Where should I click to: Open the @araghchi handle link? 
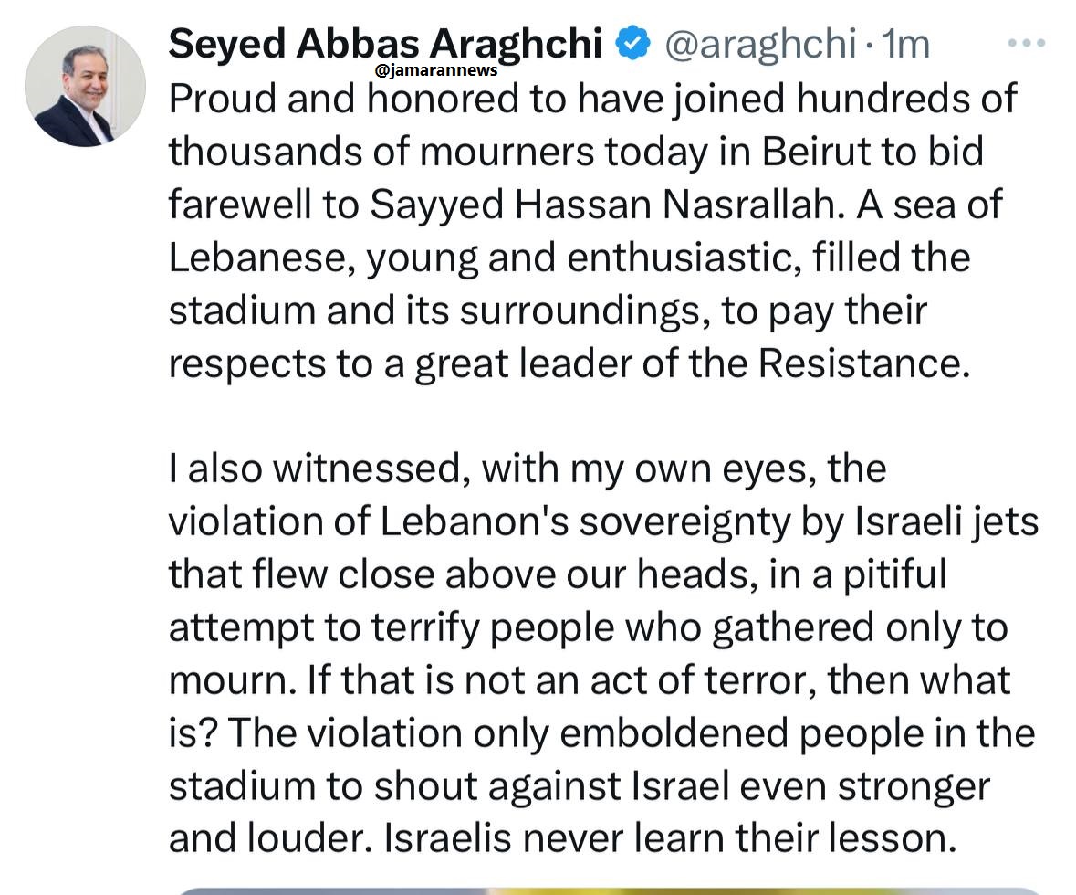pos(760,43)
